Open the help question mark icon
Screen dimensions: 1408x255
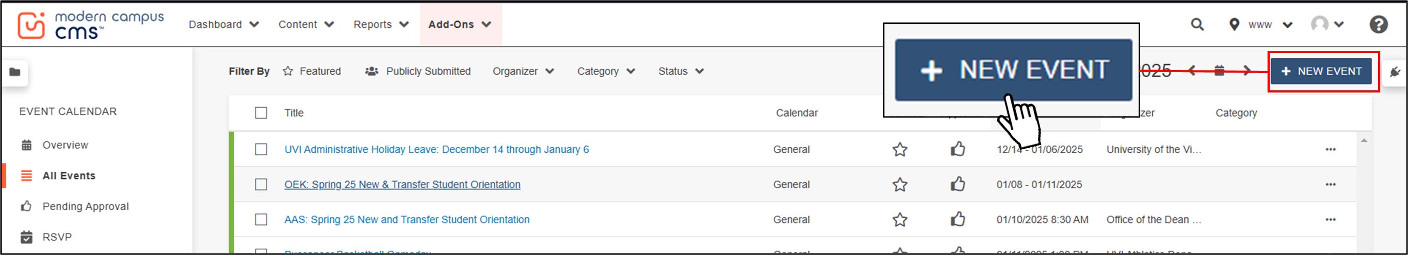pyautogui.click(x=1378, y=25)
